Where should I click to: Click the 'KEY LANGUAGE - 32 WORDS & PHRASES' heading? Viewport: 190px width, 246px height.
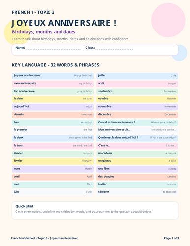coord(56,65)
